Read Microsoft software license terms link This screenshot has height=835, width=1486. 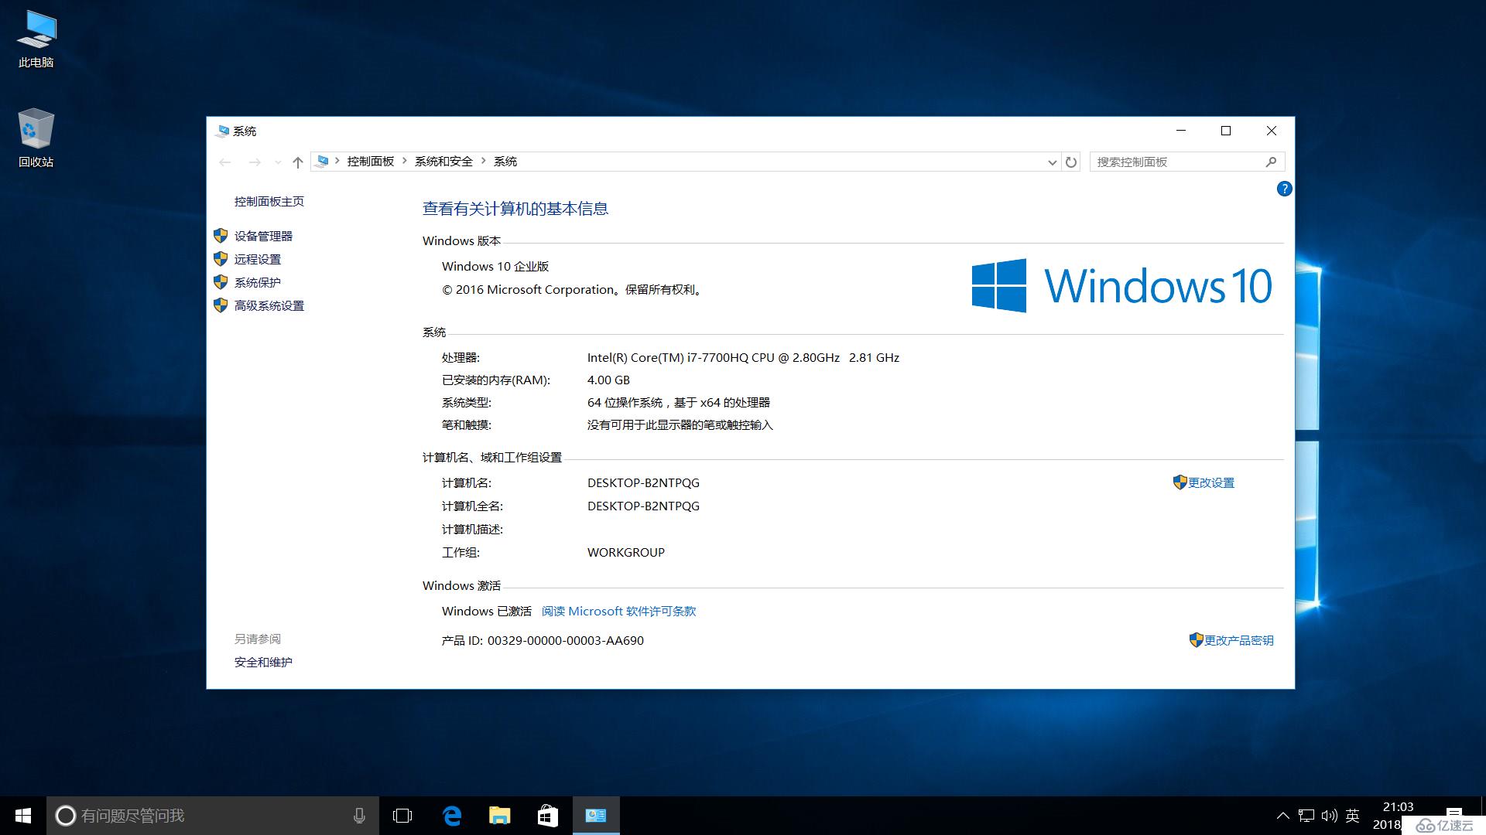[x=618, y=611]
